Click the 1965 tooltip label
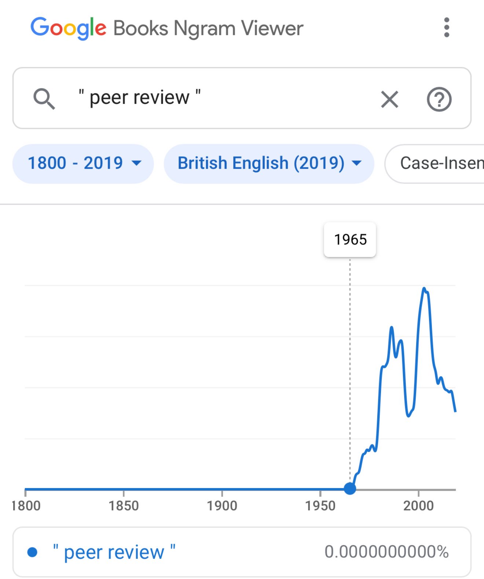The width and height of the screenshot is (484, 579). [350, 240]
